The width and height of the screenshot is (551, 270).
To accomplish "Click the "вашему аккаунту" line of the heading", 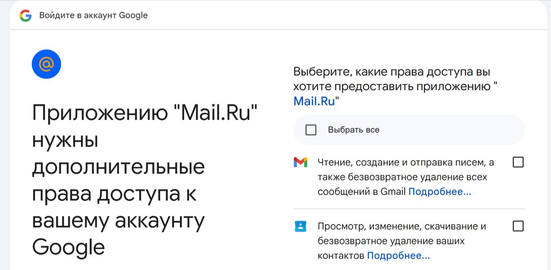I will [x=118, y=221].
